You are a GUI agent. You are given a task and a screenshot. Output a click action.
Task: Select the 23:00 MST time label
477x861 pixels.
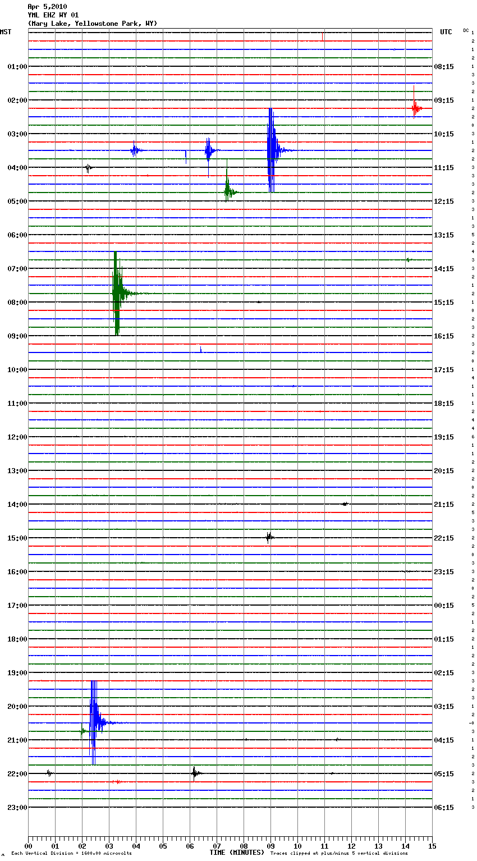coord(17,808)
